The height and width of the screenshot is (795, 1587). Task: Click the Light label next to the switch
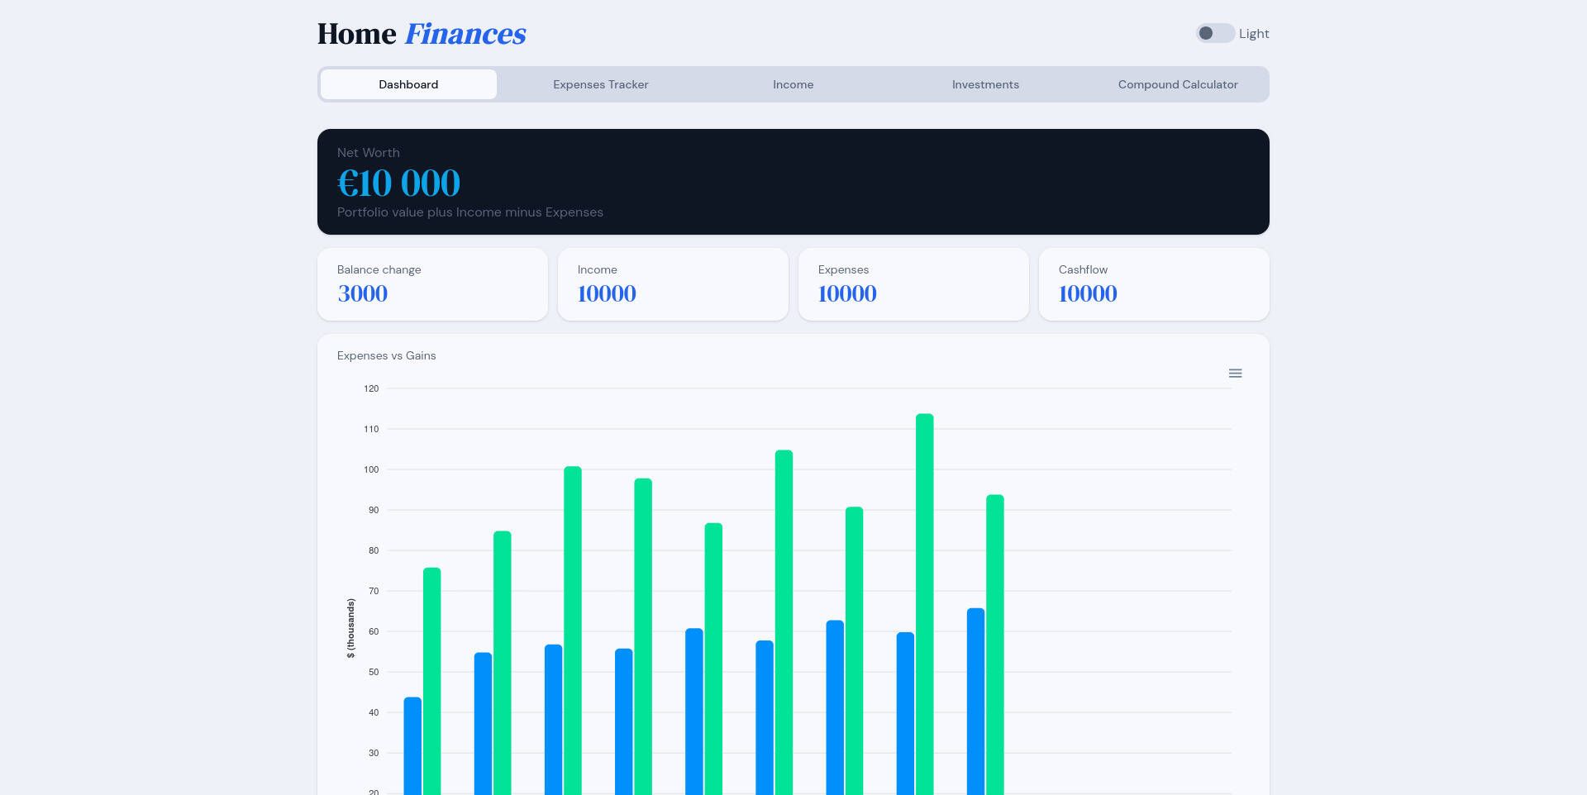(1254, 34)
